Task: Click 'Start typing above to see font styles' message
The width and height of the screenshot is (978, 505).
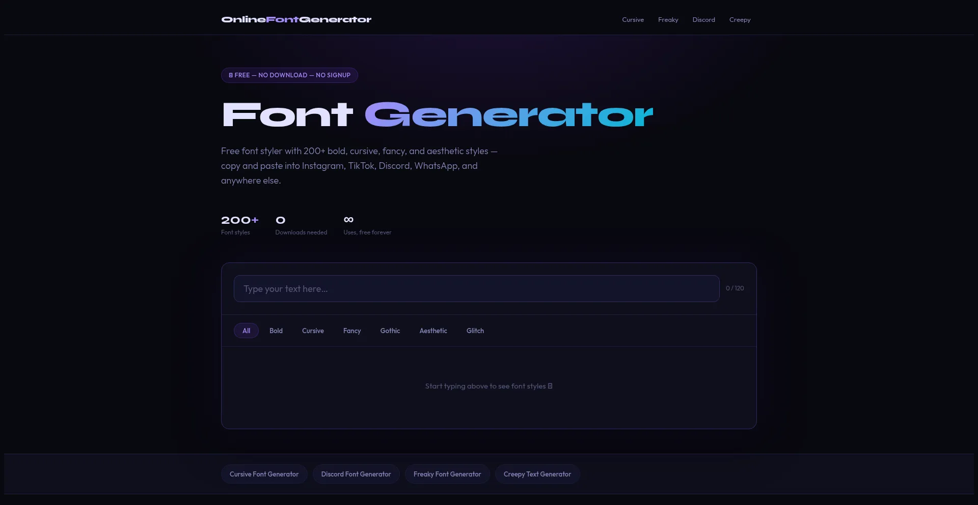Action: coord(488,386)
